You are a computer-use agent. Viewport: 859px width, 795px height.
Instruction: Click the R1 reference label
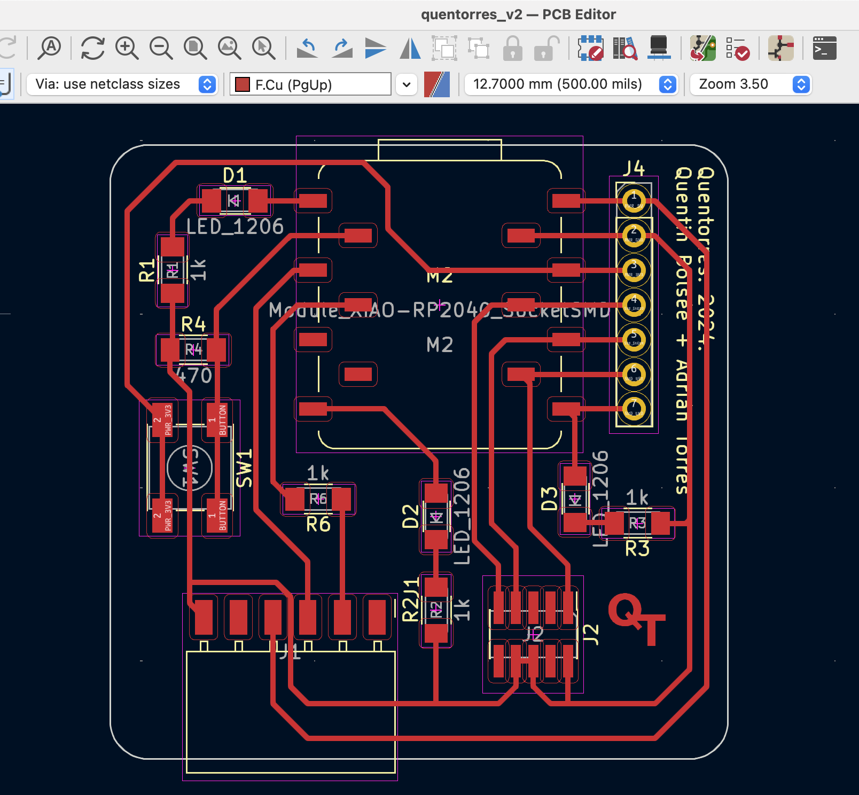(x=146, y=271)
